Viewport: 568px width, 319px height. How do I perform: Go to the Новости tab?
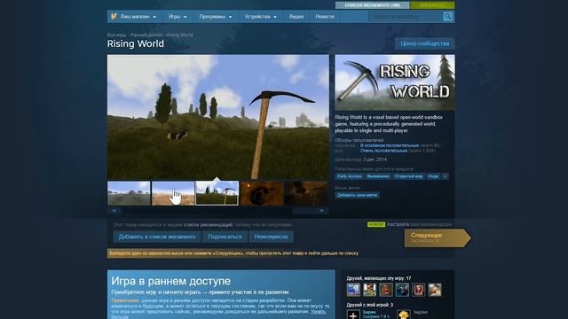pyautogui.click(x=325, y=17)
